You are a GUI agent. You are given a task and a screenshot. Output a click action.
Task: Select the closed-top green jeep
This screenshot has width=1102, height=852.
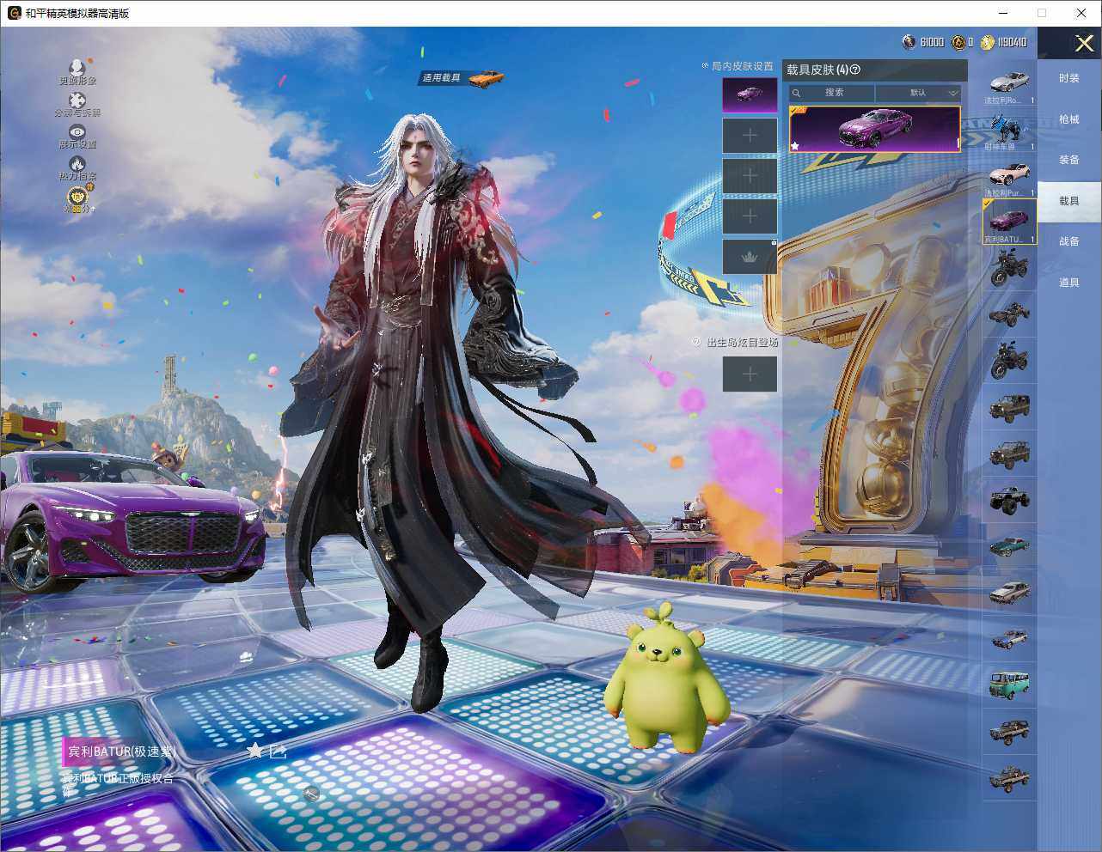click(1009, 407)
